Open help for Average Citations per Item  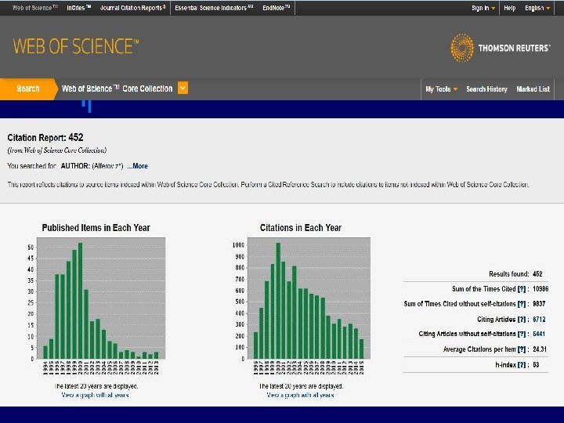click(x=521, y=349)
